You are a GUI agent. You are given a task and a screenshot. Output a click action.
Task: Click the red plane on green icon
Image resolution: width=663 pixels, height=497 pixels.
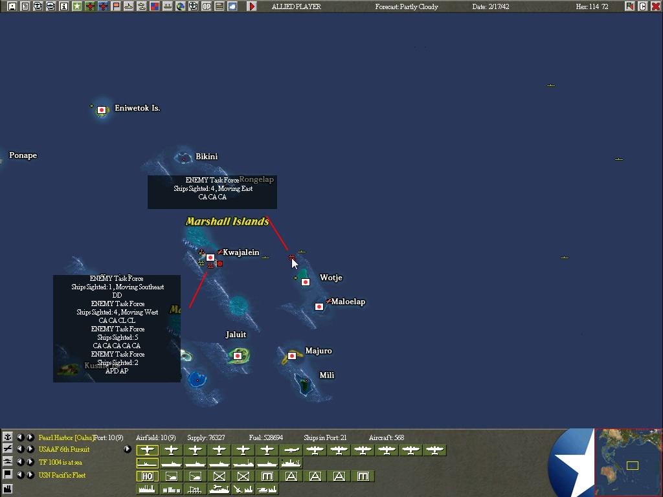[x=90, y=6]
